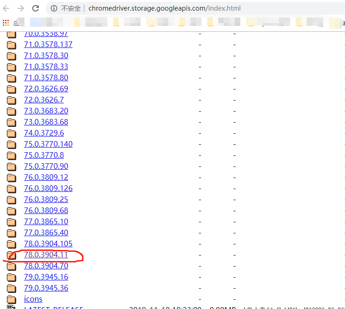Open folder link 71.0.3578.137
Image resolution: width=345 pixels, height=309 pixels.
coord(48,44)
